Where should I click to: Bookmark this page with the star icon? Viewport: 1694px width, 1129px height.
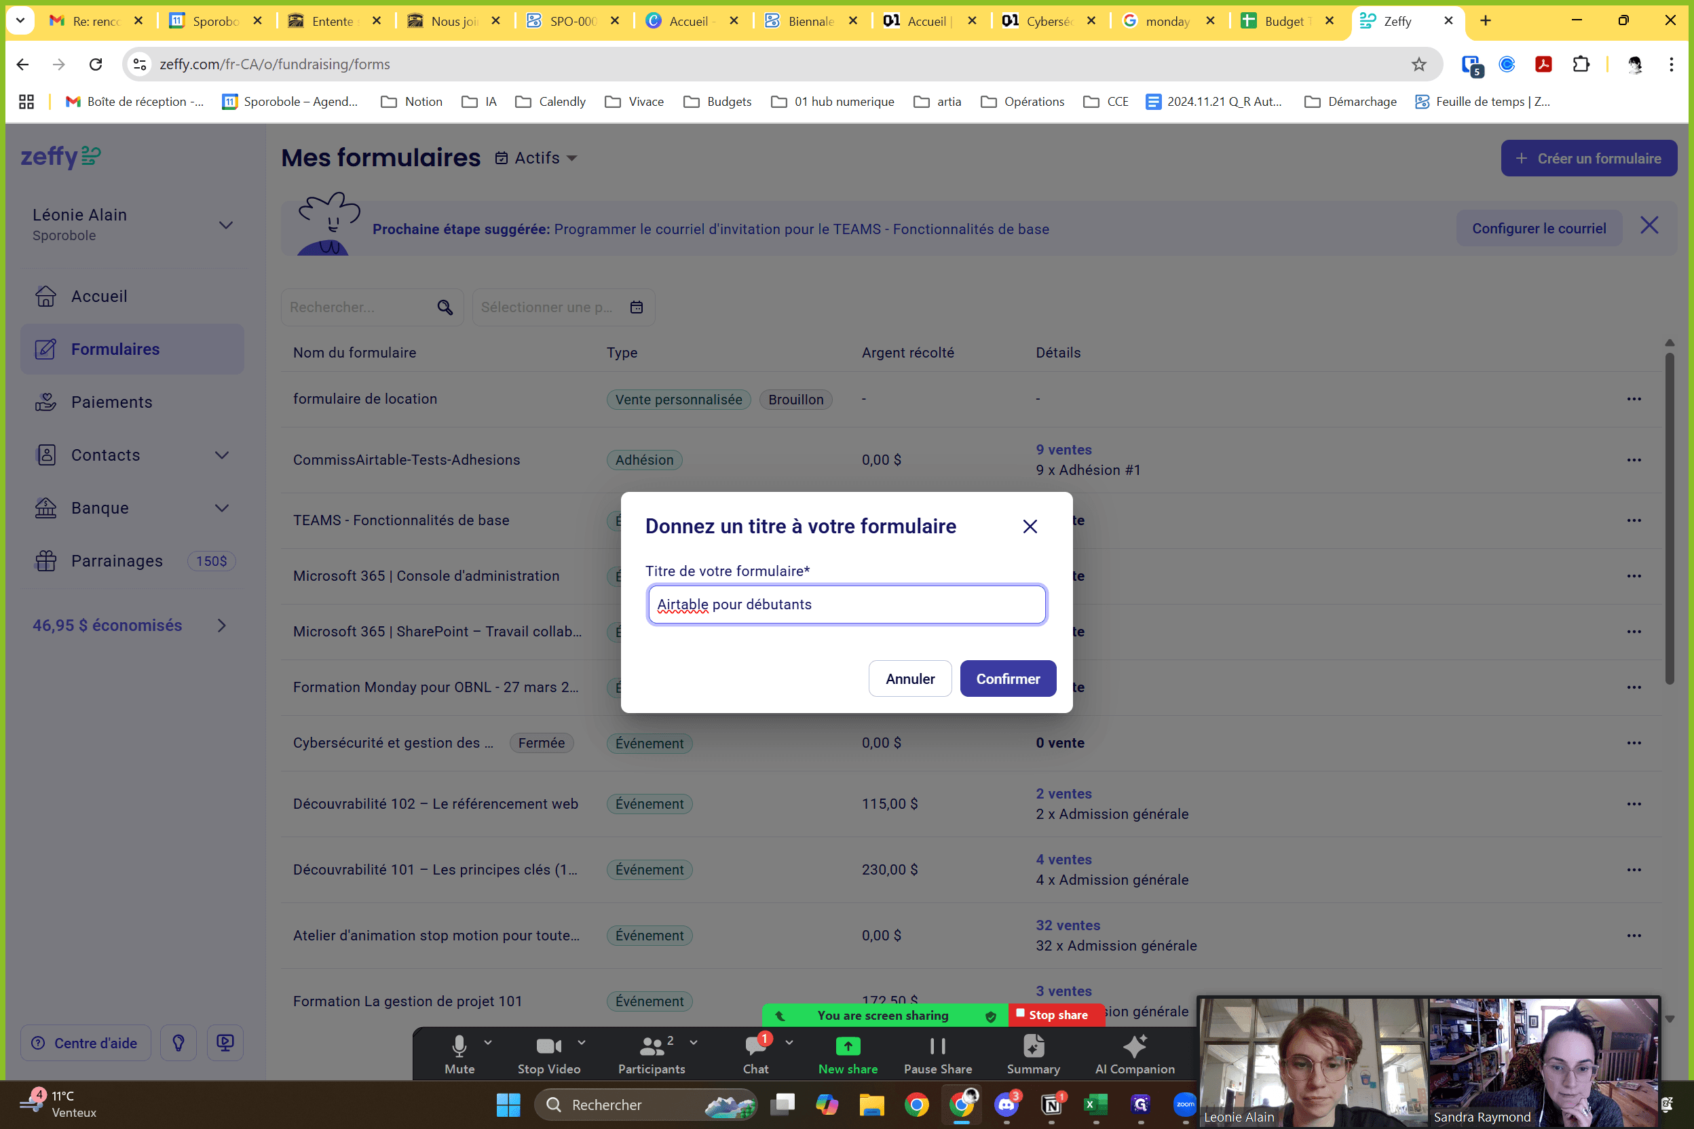coord(1419,64)
